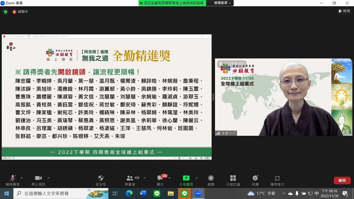Open the first LINE taskbar icon
Viewport: 354px width, 199px height.
pos(157,193)
